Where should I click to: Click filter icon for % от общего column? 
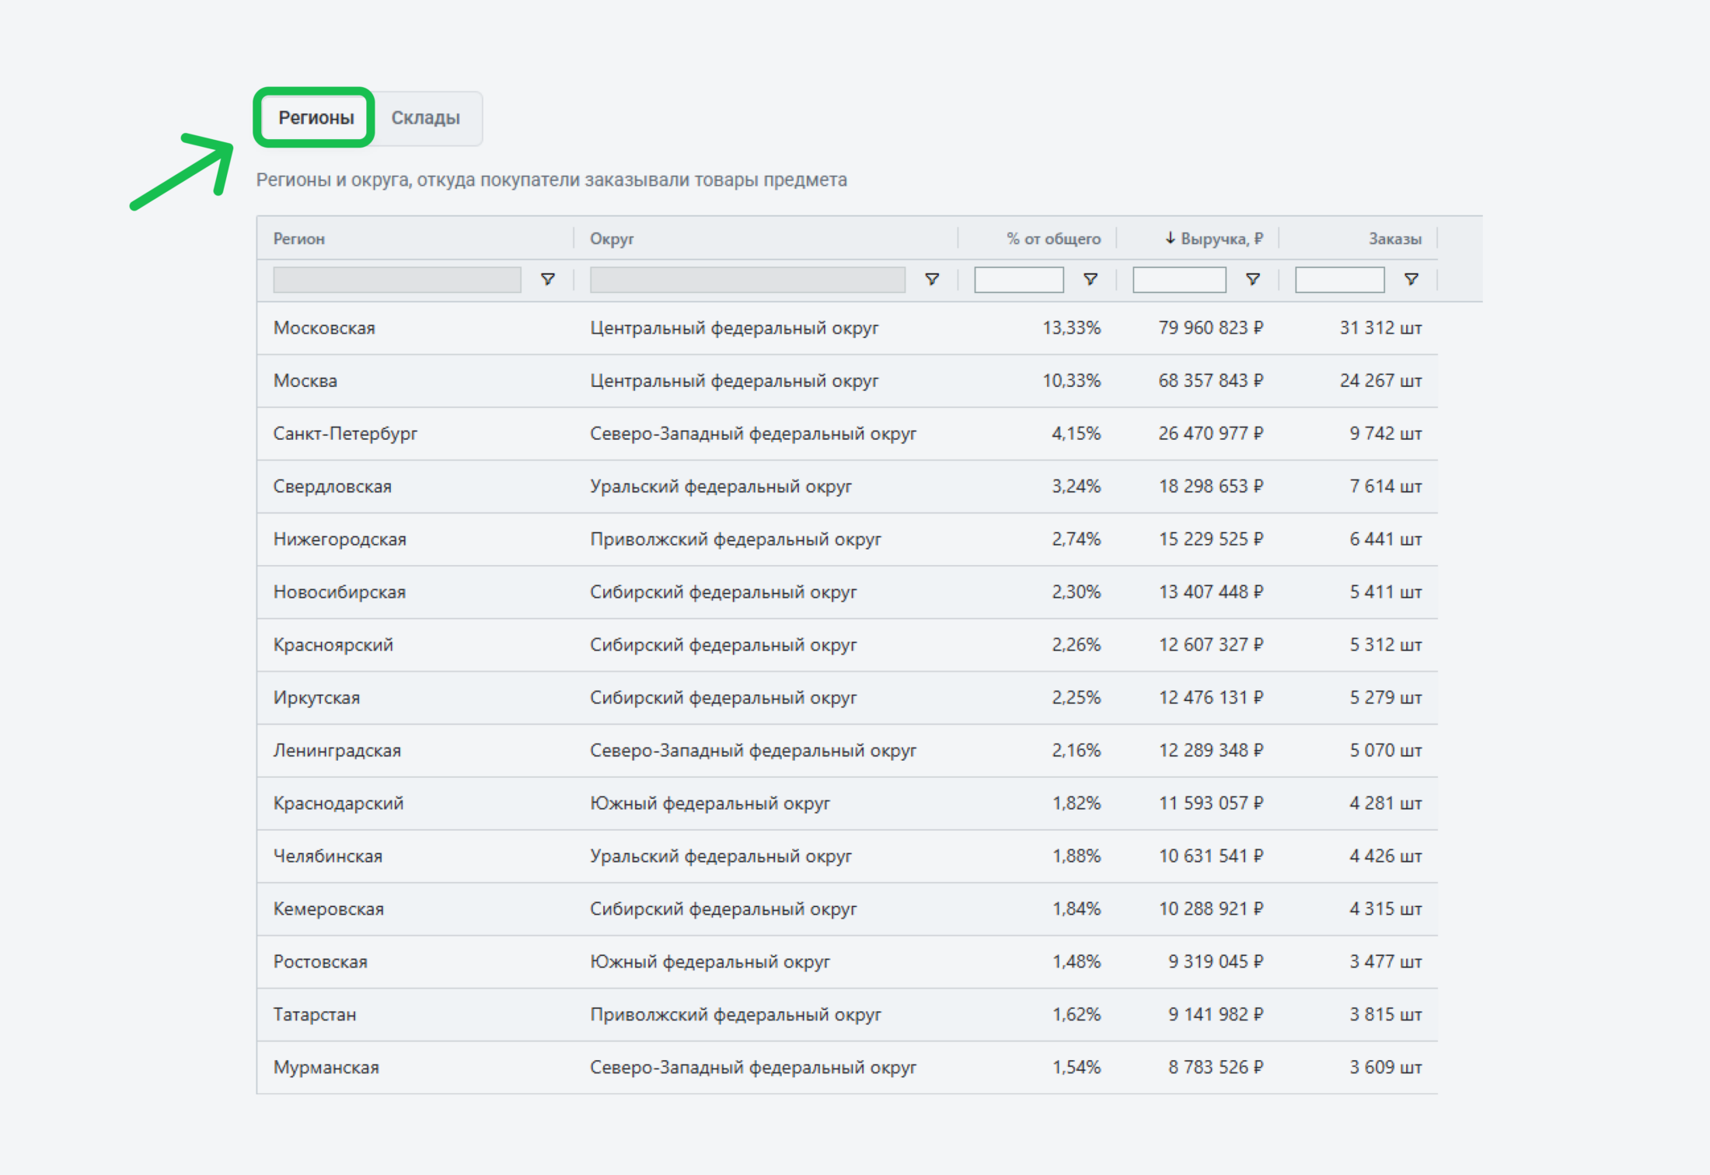(1090, 279)
